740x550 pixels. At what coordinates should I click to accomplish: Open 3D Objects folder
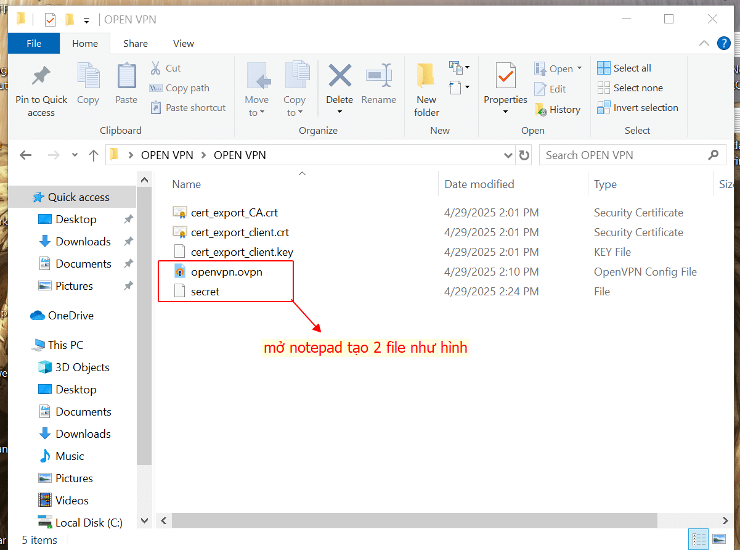click(x=82, y=367)
